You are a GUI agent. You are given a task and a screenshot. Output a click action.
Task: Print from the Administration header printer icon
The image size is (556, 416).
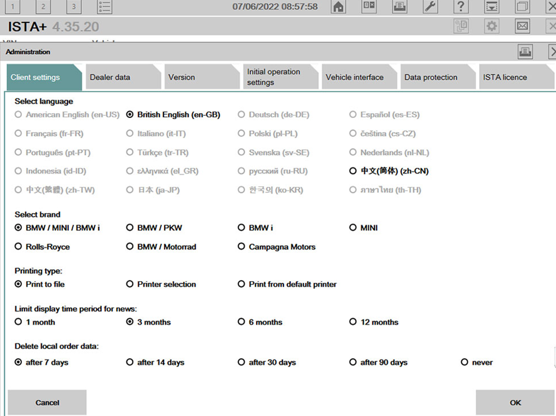[x=525, y=52]
